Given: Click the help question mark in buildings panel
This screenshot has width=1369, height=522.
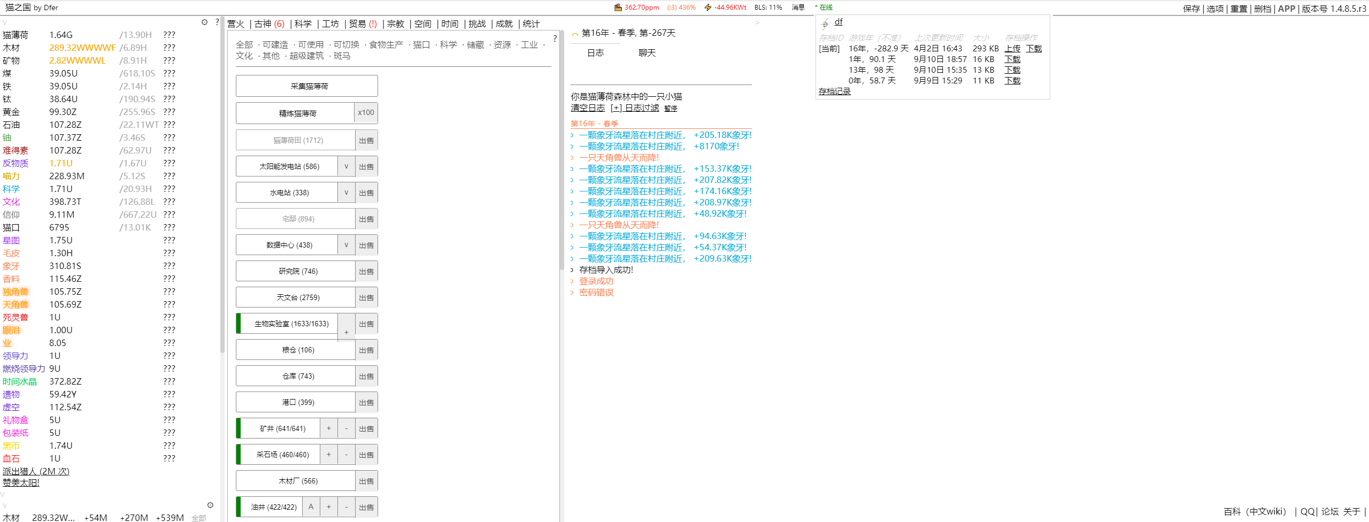Looking at the screenshot, I should (x=555, y=39).
